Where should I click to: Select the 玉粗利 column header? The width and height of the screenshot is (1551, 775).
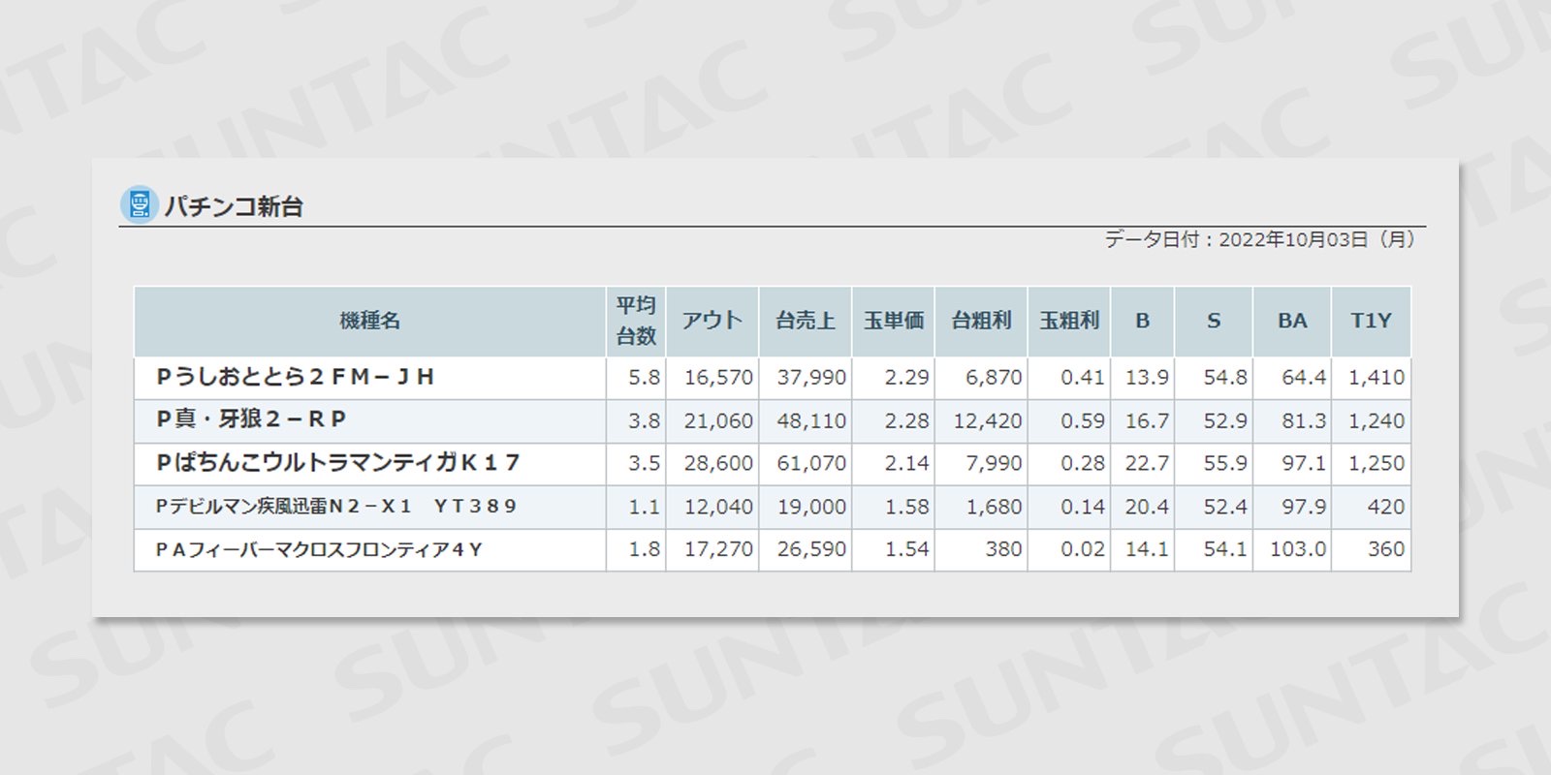1069,321
